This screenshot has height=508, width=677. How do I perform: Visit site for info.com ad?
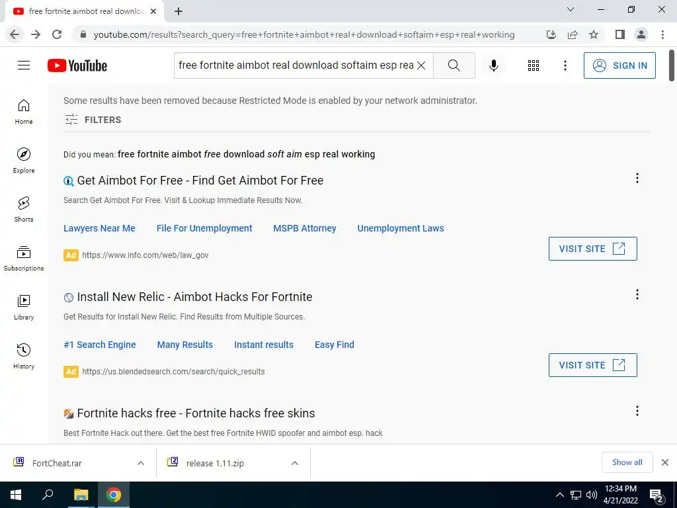pyautogui.click(x=593, y=249)
